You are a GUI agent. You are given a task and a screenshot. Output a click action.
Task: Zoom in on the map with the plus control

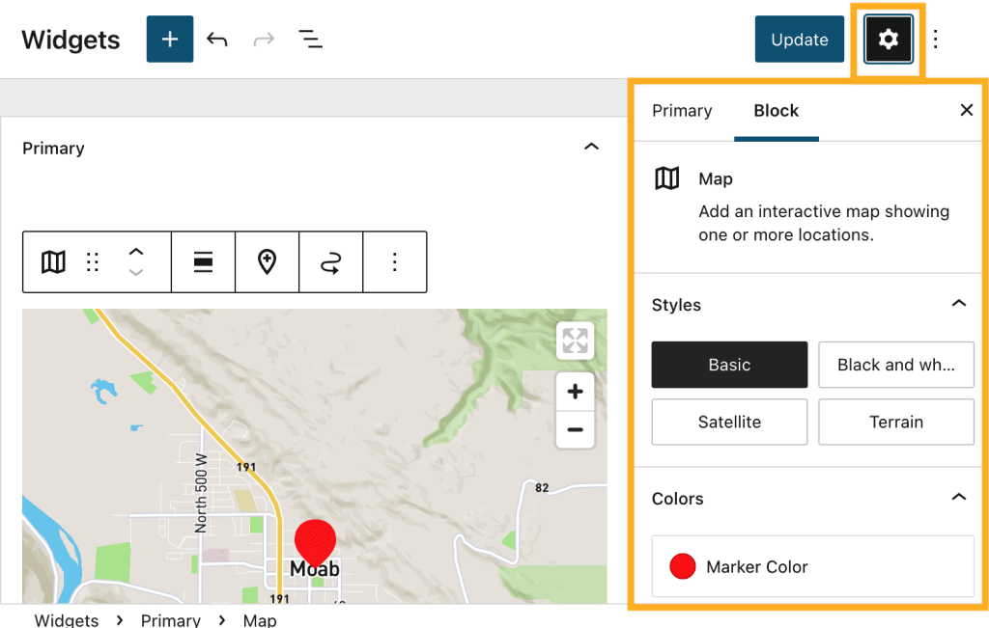[x=575, y=392]
